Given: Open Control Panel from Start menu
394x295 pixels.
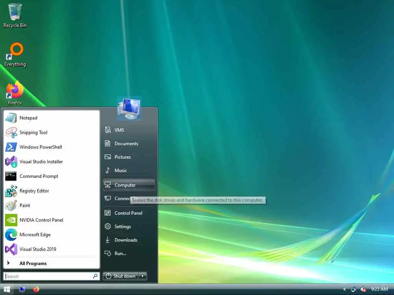Looking at the screenshot, I should (x=129, y=213).
